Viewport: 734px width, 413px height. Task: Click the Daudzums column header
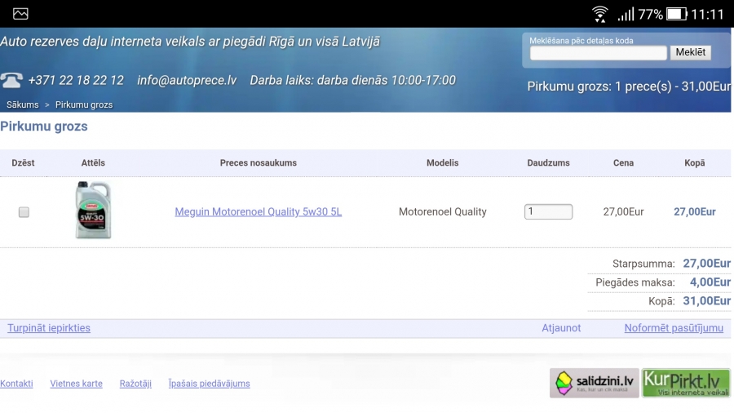click(x=548, y=163)
